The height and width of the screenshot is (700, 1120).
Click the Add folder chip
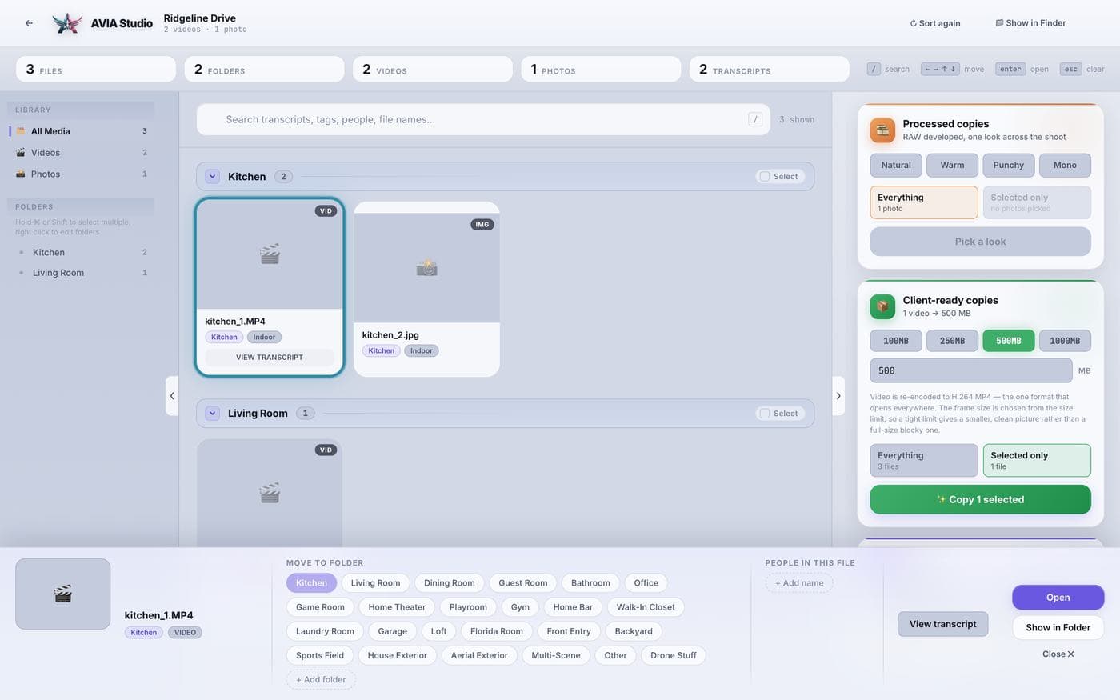[x=321, y=680]
